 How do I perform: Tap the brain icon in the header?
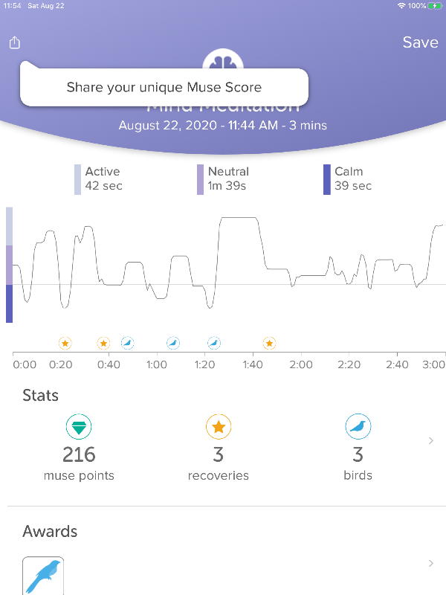coord(223,61)
